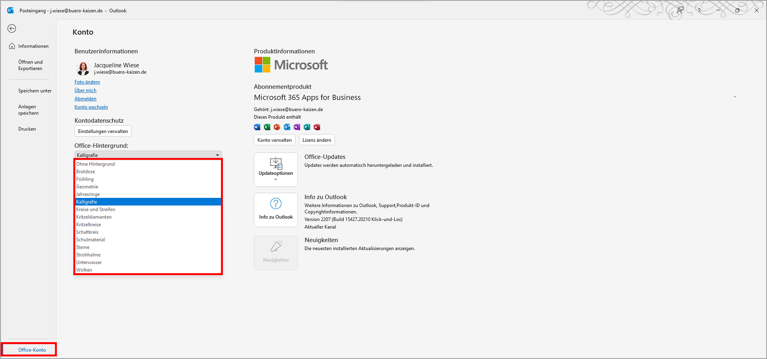
Task: Click the Outlook logo in title bar
Action: click(10, 10)
